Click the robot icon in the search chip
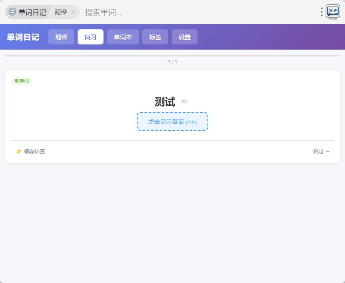This screenshot has width=345, height=283. coord(13,12)
